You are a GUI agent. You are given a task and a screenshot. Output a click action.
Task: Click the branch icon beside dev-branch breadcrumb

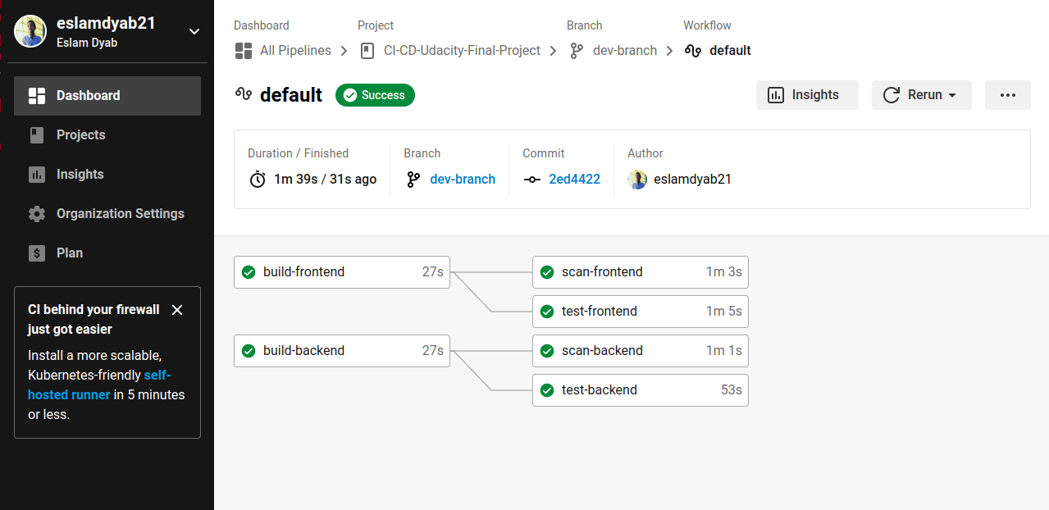(577, 51)
